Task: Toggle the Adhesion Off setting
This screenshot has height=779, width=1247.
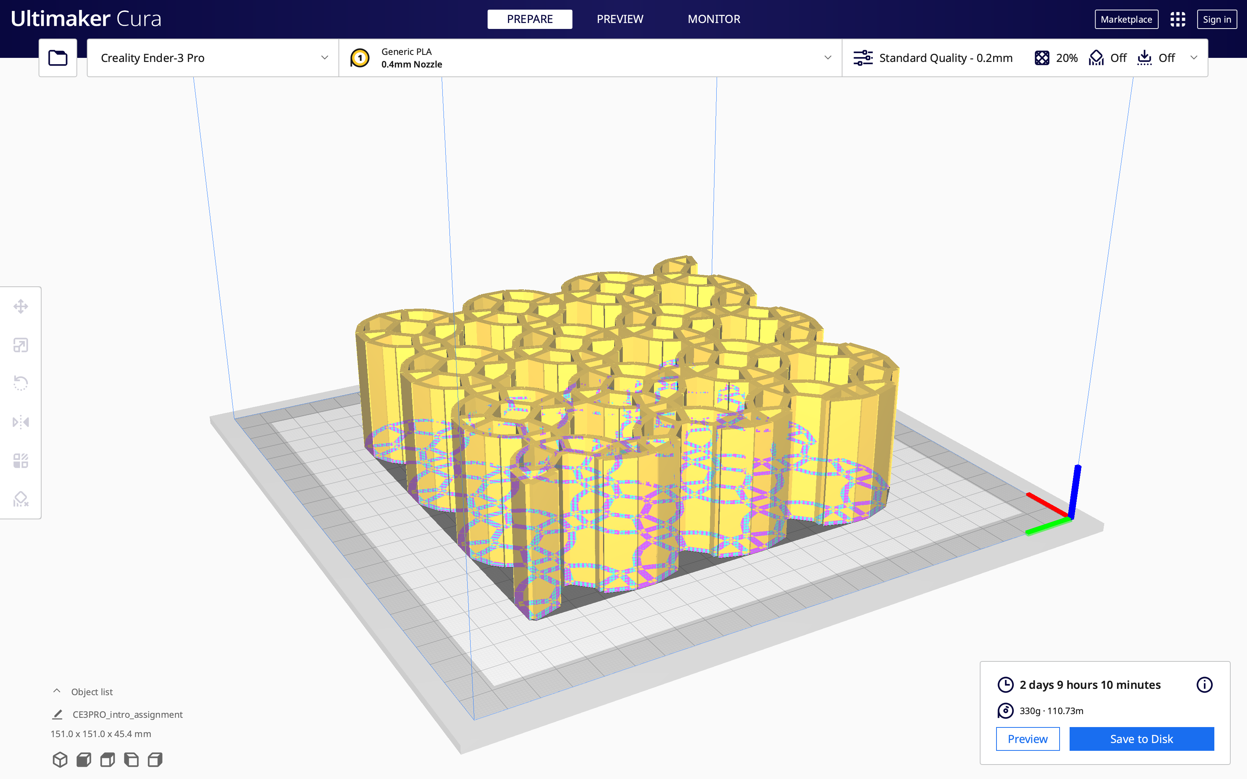Action: pos(1156,58)
